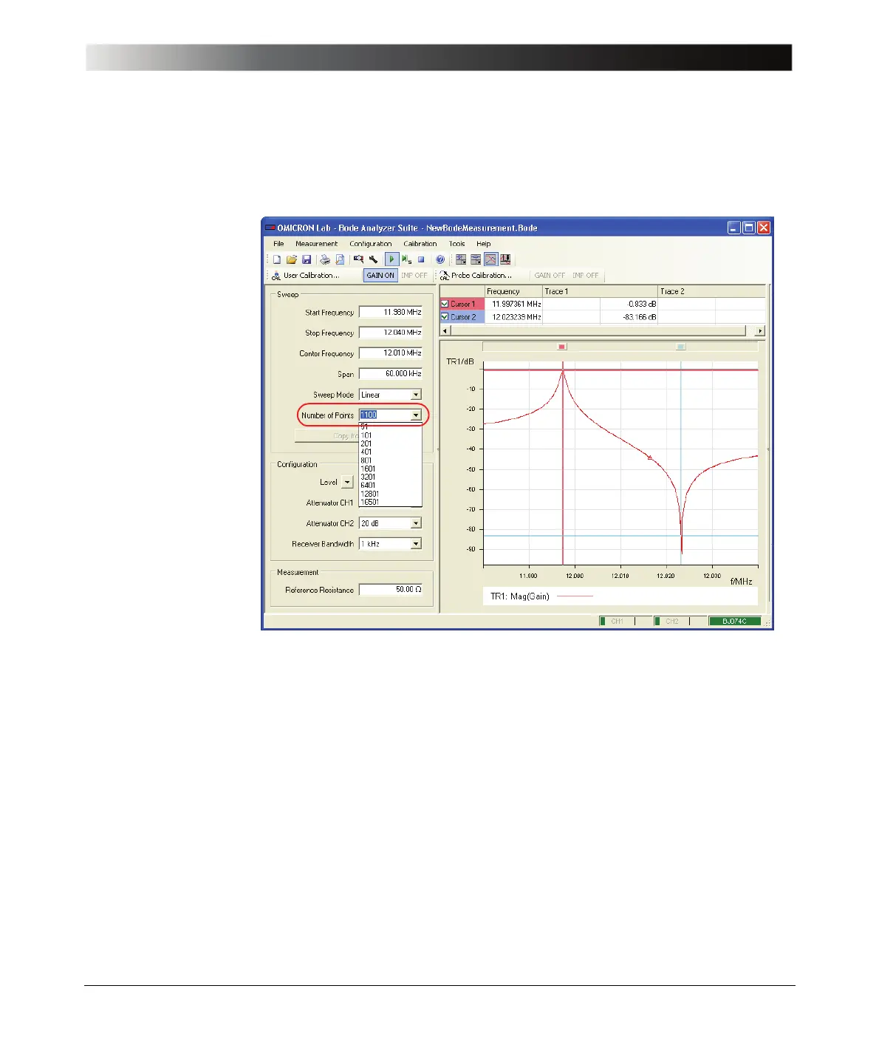The width and height of the screenshot is (879, 1048).
Task: Open the Calibration menu
Action: (x=420, y=244)
